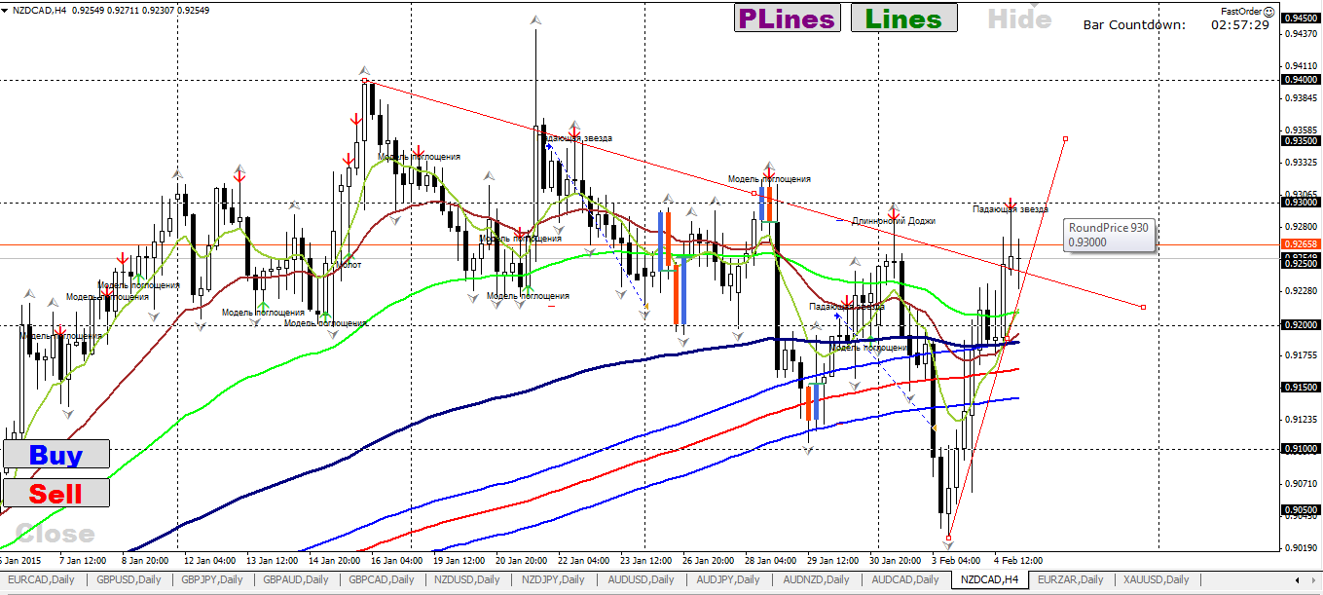
Task: Click the grey Close order button
Action: coord(55,534)
